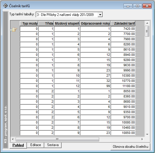Select the cell with tariff 10080.00
Viewport: 155px width, 153px height.
click(123, 122)
